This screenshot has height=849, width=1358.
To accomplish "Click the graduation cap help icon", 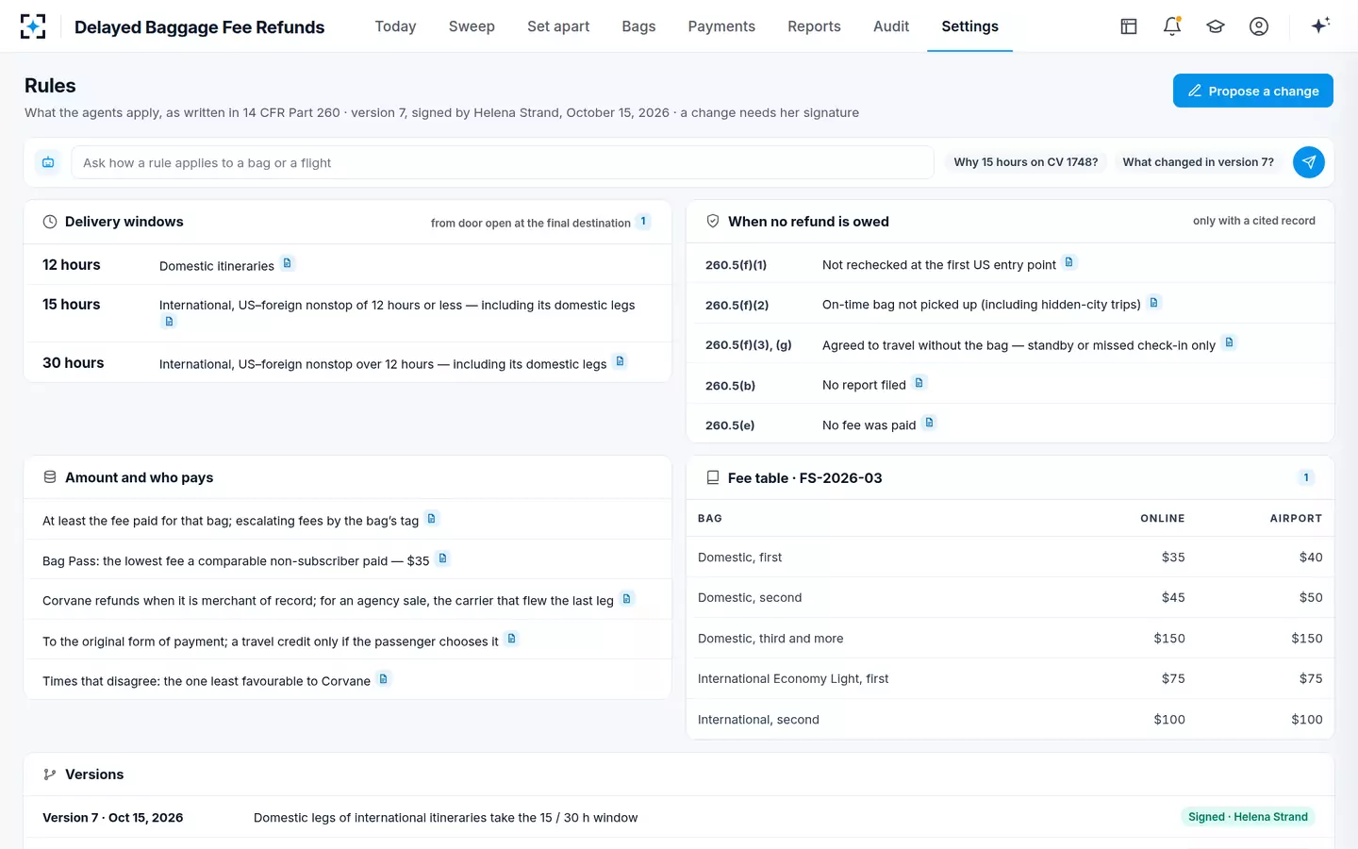I will [1216, 26].
